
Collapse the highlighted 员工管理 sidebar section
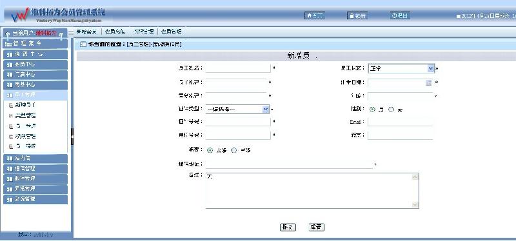(35, 95)
